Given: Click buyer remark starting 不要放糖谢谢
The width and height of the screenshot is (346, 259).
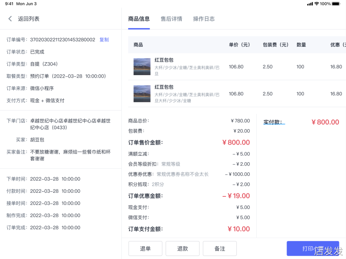Looking at the screenshot, I should pos(71,155).
